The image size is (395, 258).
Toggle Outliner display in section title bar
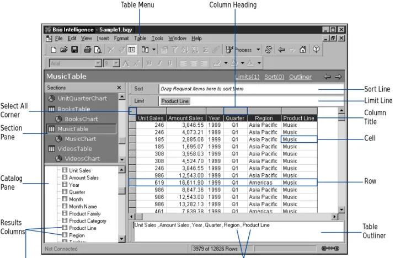[x=300, y=77]
